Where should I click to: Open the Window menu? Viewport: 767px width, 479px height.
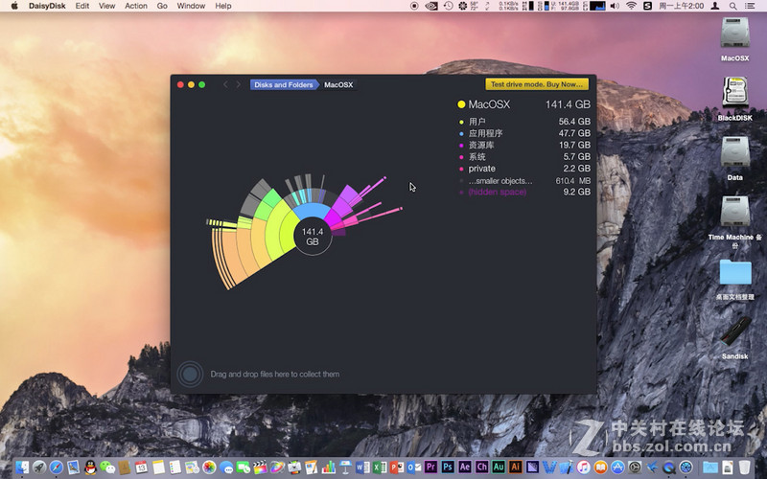(x=191, y=6)
